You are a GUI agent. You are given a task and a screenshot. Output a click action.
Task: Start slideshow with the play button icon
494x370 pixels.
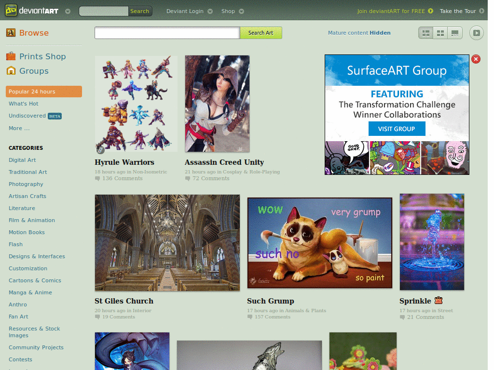476,33
